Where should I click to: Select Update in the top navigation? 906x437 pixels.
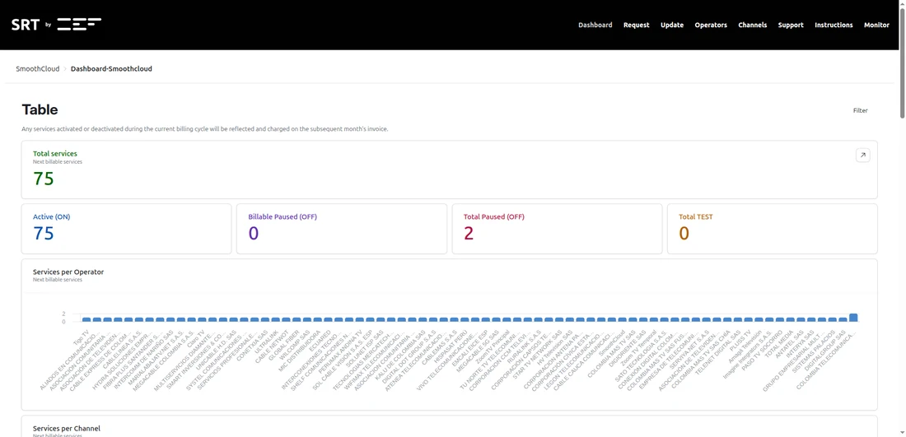point(672,25)
